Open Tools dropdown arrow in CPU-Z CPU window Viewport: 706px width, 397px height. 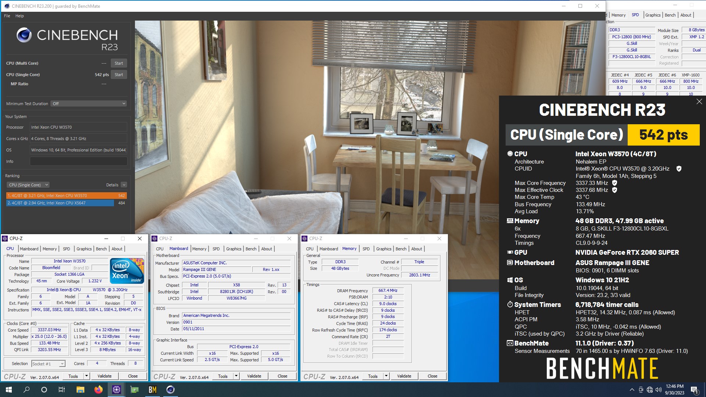click(86, 376)
